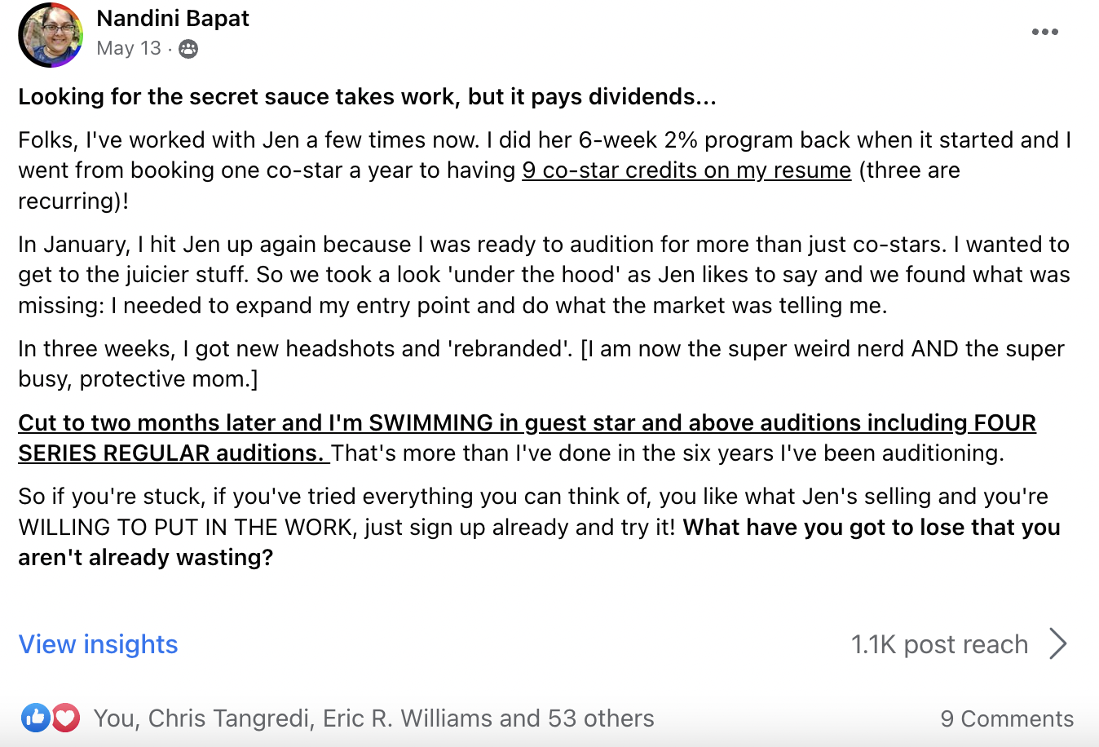
Task: Open the May 13 post timestamp
Action: [128, 49]
